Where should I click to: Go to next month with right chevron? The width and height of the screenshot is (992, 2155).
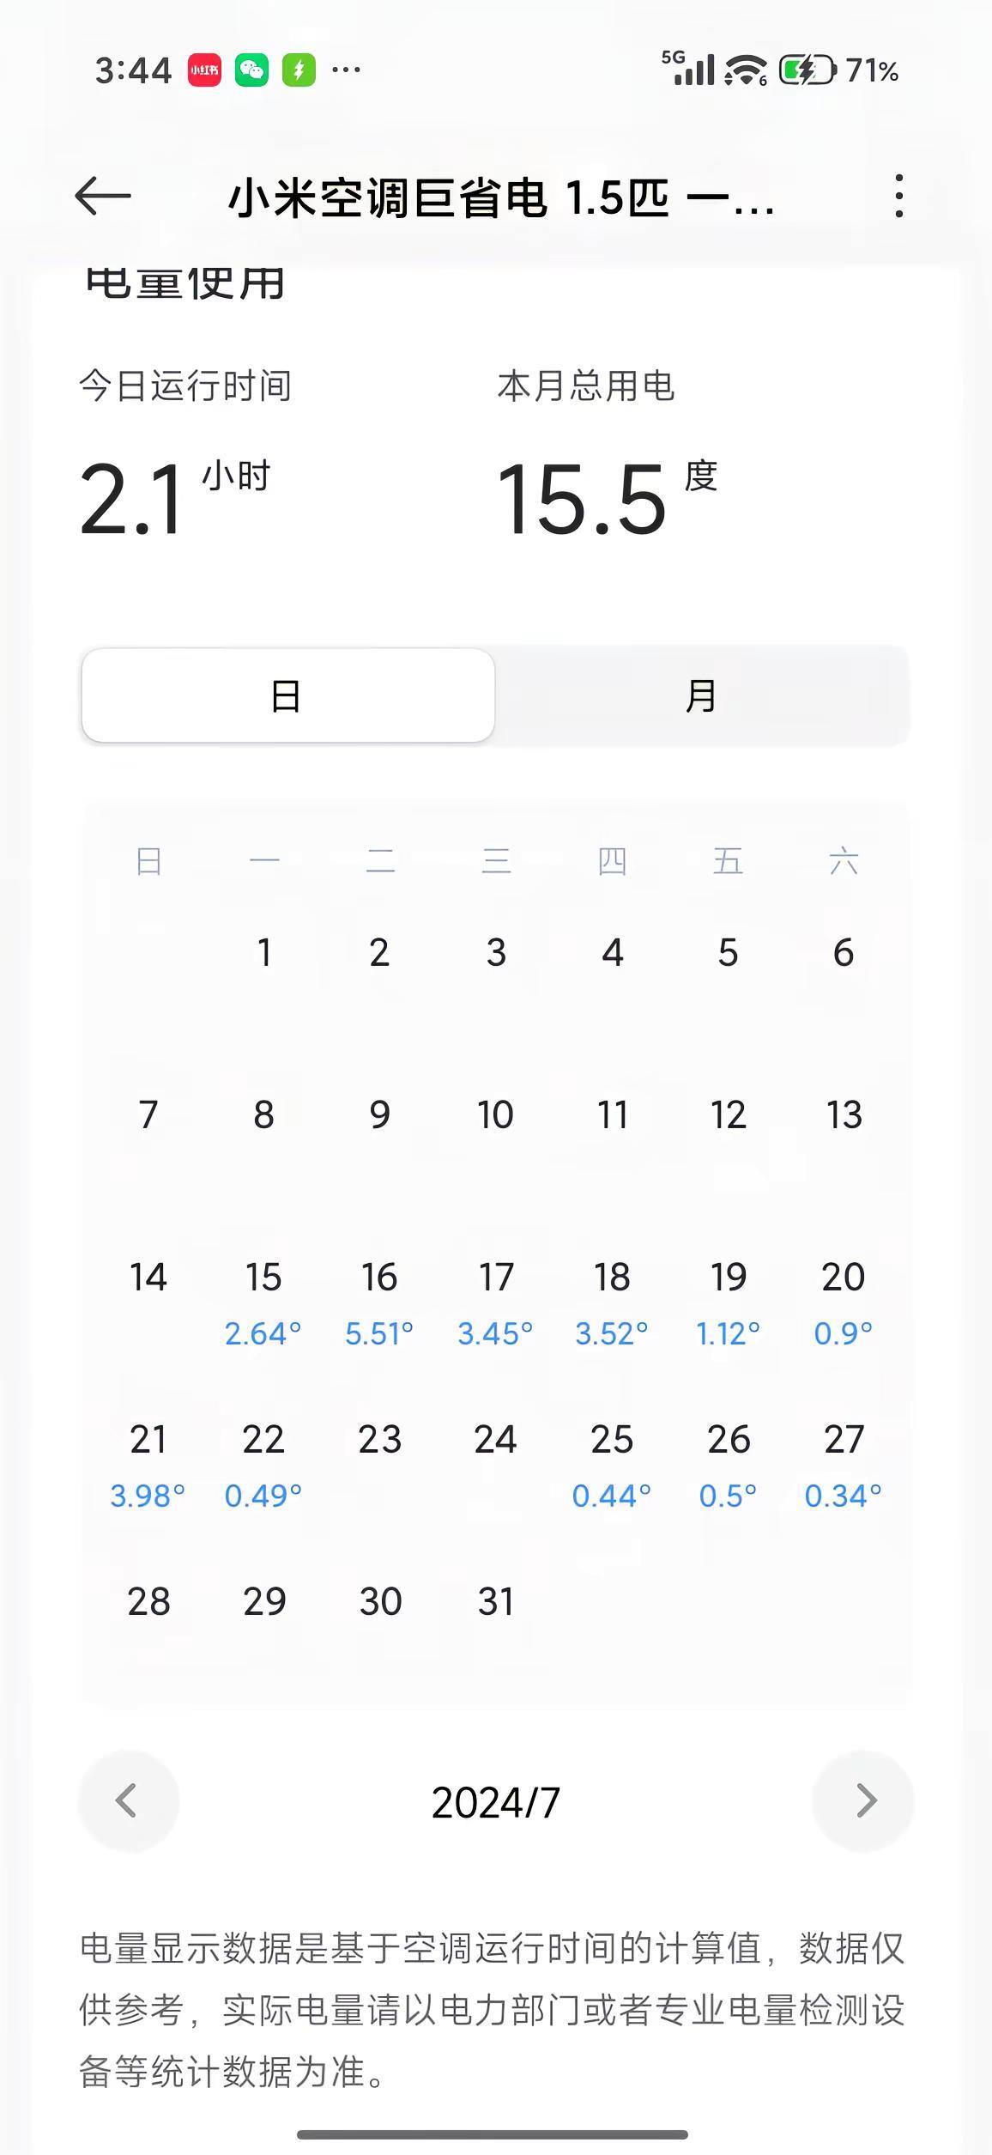pos(863,1800)
